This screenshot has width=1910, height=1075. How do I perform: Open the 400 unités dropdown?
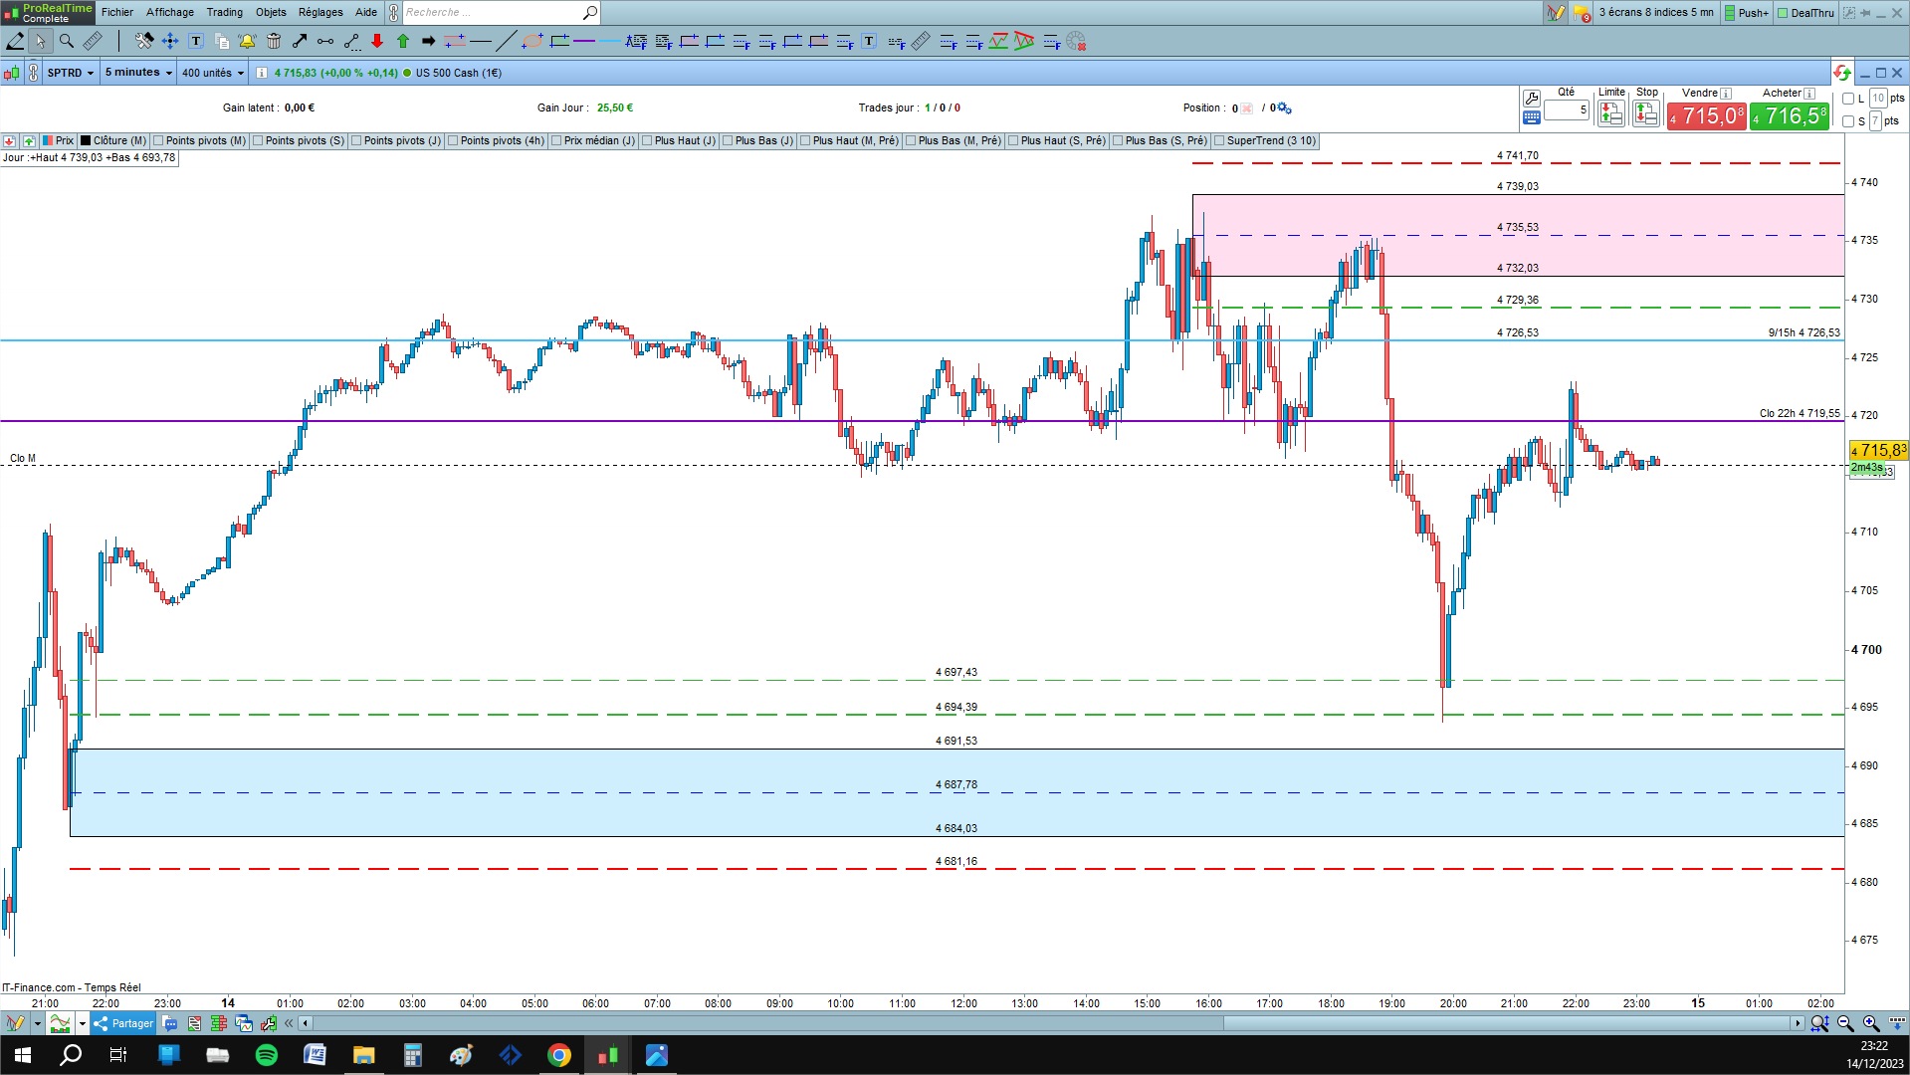click(x=212, y=73)
